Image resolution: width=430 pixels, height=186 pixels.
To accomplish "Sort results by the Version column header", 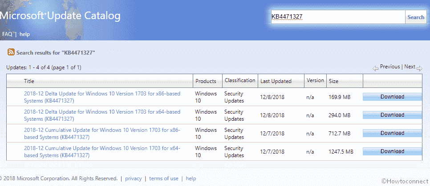I will click(315, 80).
